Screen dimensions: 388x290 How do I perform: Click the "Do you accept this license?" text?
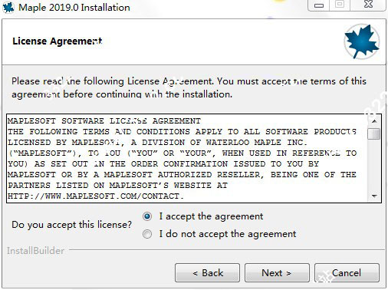[71, 225]
